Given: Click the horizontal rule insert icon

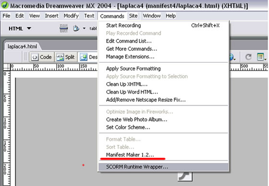Looking at the screenshot, I should pyautogui.click(x=63, y=28).
